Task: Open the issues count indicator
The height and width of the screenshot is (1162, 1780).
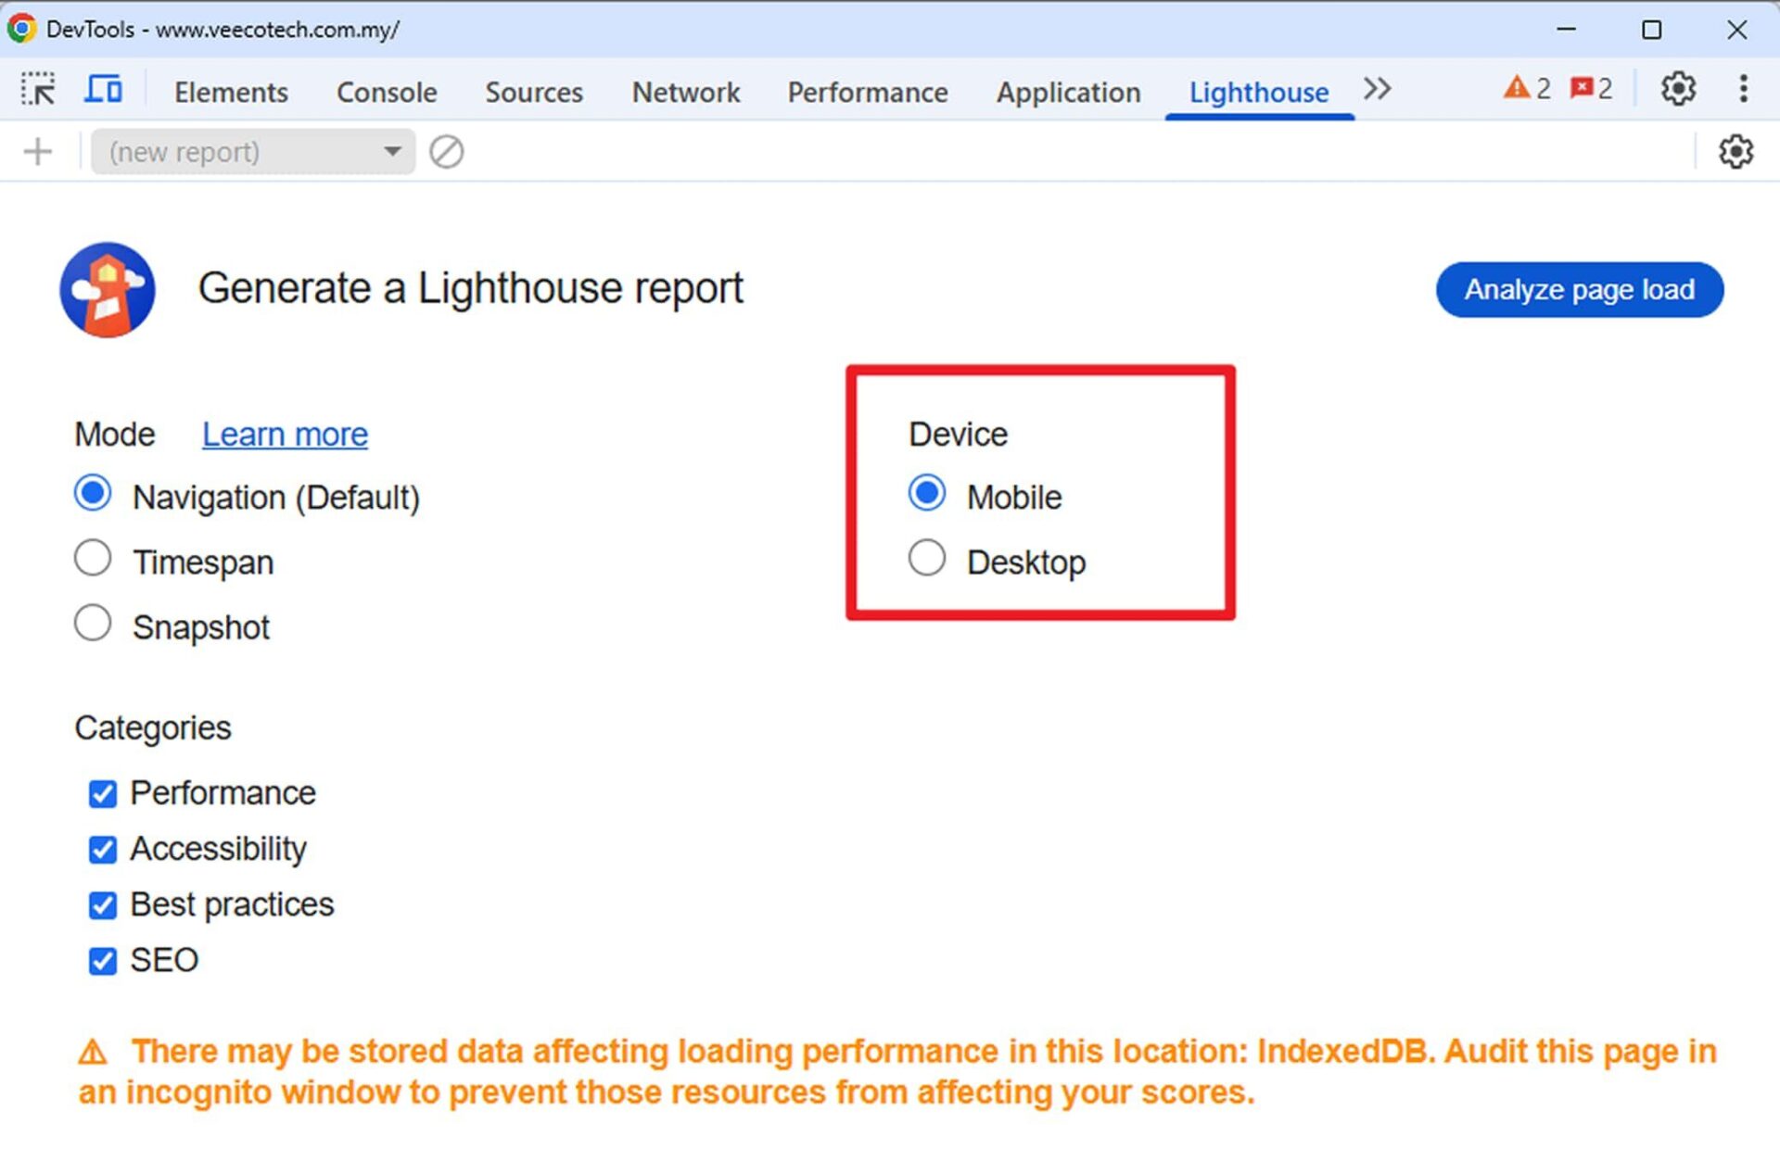Action: 1591,89
